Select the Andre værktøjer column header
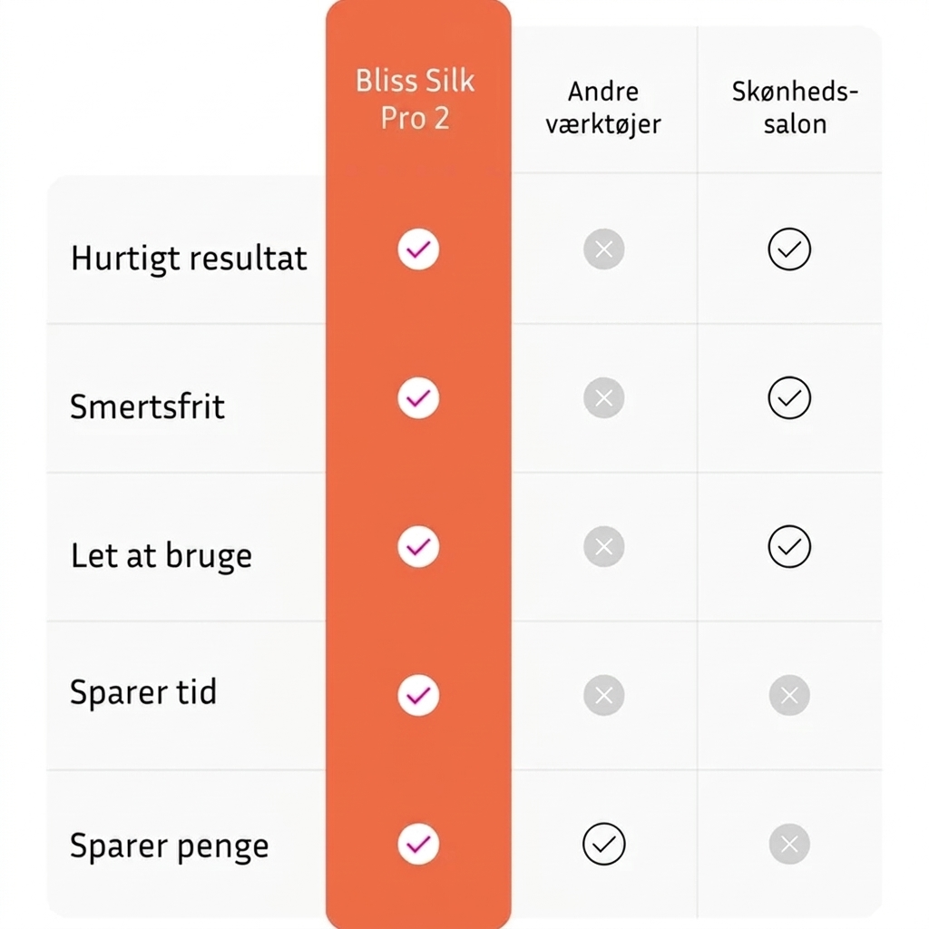This screenshot has height=929, width=929. pos(603,109)
